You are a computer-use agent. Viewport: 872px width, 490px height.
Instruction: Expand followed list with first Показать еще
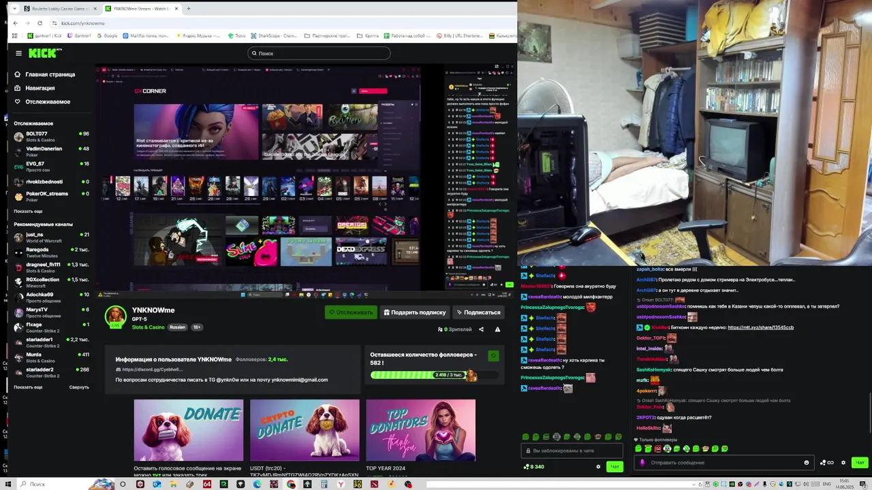coord(28,212)
